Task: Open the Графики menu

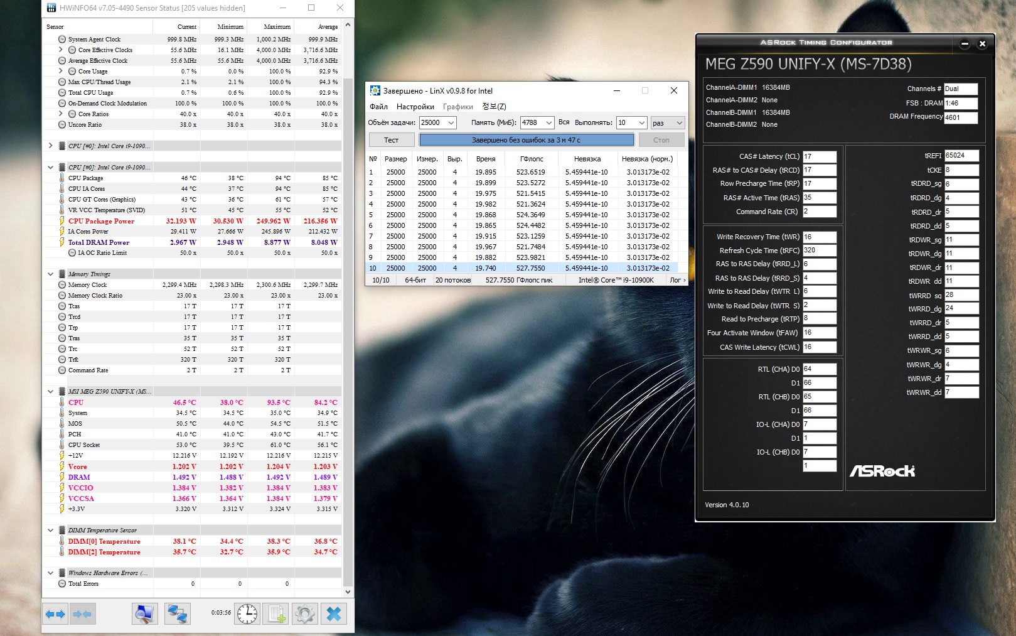Action: click(458, 107)
